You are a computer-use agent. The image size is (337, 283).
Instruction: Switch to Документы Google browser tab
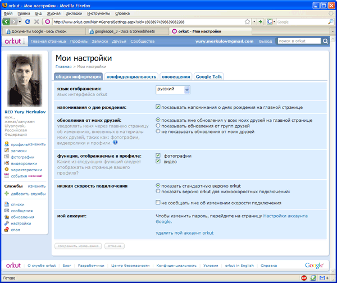click(x=43, y=31)
